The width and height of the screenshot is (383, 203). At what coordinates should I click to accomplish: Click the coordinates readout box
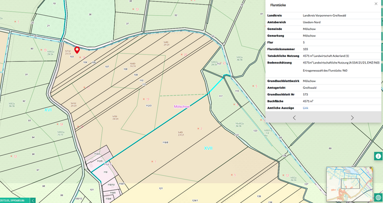[x=14, y=200]
